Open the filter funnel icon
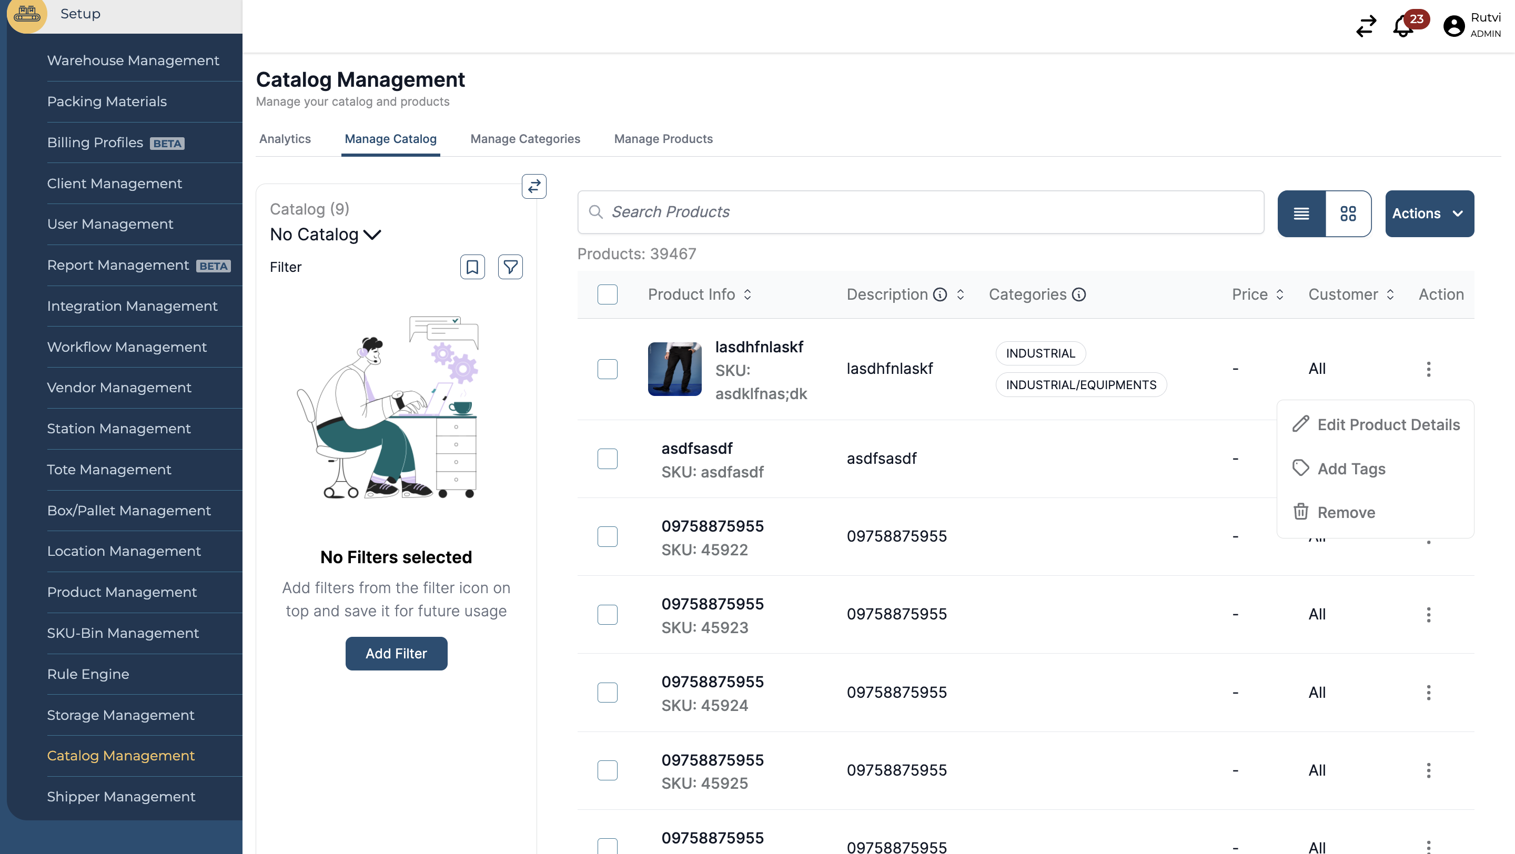 pyautogui.click(x=510, y=267)
